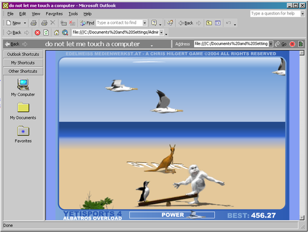Image resolution: width=308 pixels, height=232 pixels.
Task: Open the Tools menu
Action: [73, 14]
